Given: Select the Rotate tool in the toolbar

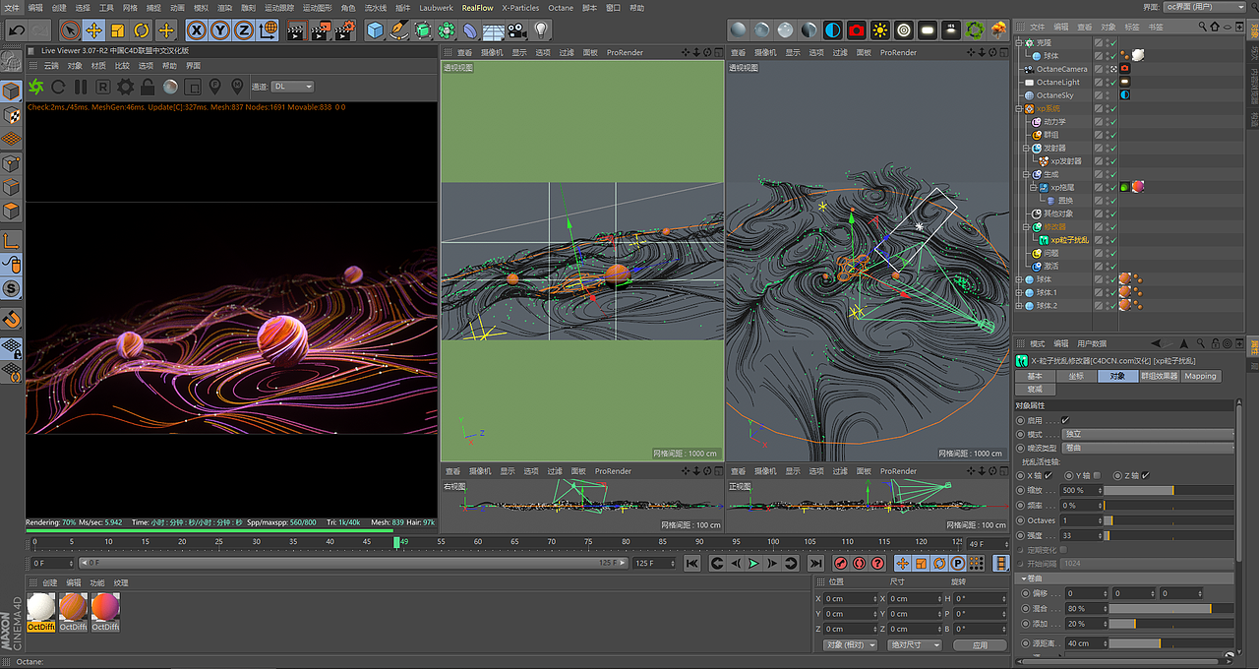Looking at the screenshot, I should pyautogui.click(x=142, y=31).
